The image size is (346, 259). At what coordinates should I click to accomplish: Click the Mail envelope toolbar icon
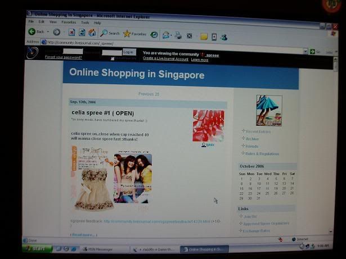pos(166,35)
